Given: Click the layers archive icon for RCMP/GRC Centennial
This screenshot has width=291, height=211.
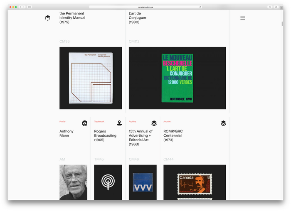Looking at the screenshot, I should pos(223,123).
